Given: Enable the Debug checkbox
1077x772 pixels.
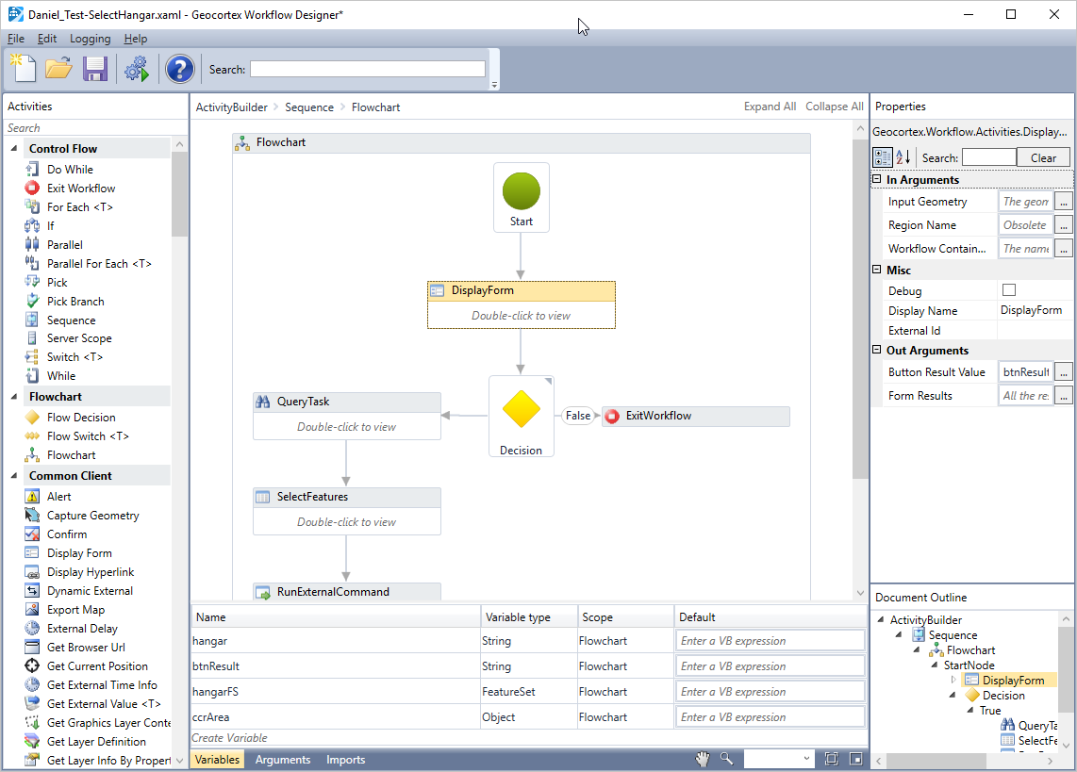Looking at the screenshot, I should click(x=1009, y=290).
